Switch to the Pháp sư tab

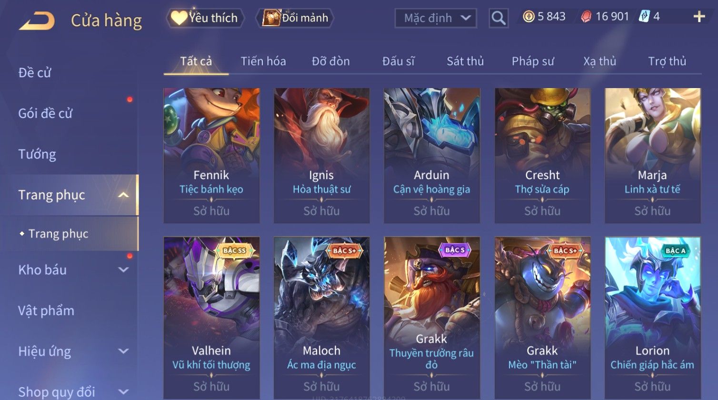pos(533,61)
